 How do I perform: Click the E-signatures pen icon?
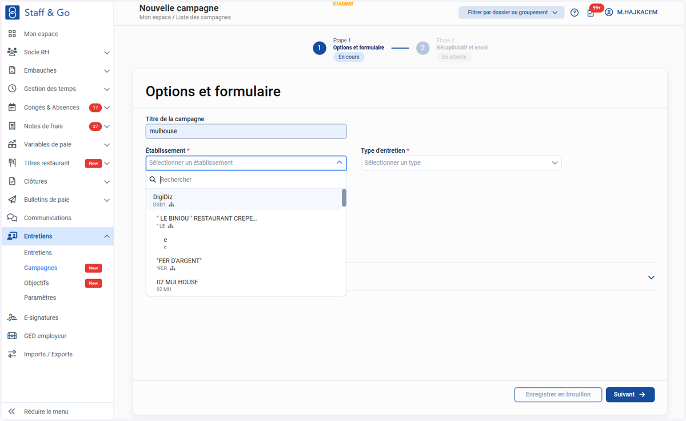[12, 317]
